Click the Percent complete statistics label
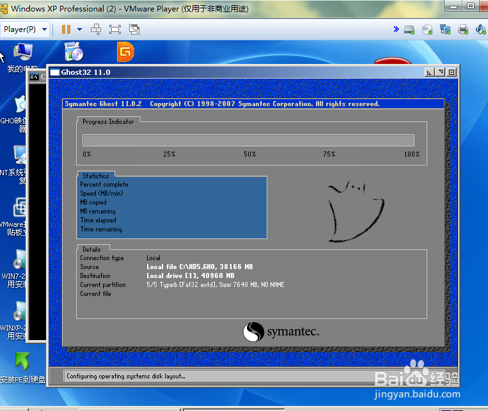Image resolution: width=488 pixels, height=411 pixels. pyautogui.click(x=104, y=185)
